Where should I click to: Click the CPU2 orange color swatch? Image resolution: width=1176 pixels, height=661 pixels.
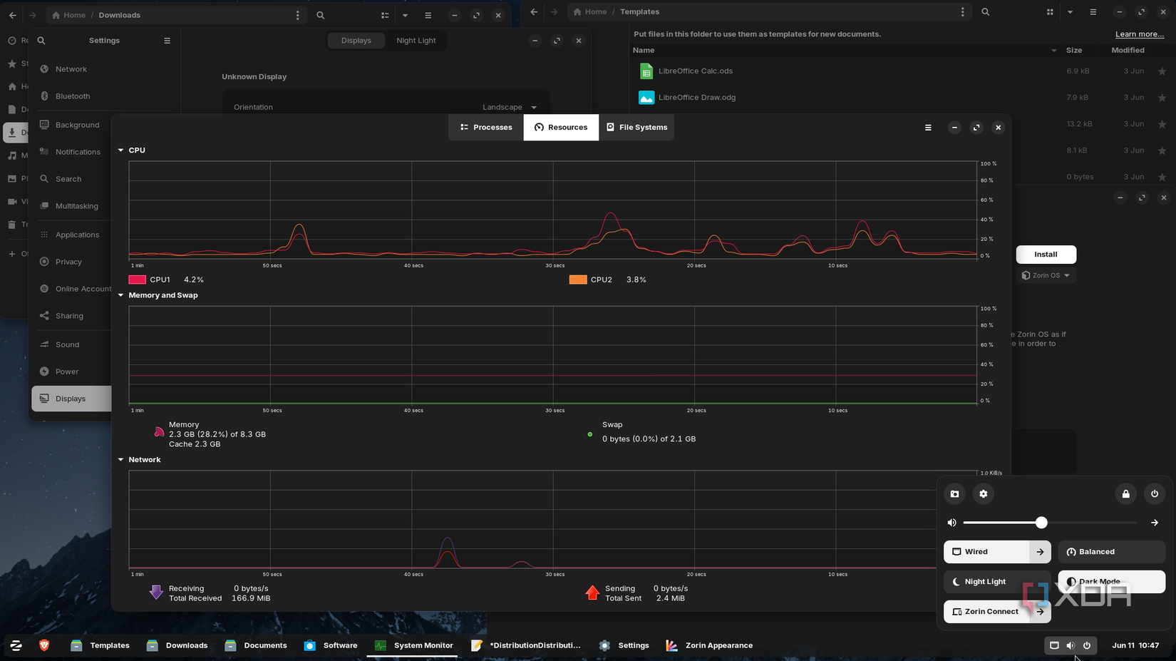pyautogui.click(x=578, y=280)
